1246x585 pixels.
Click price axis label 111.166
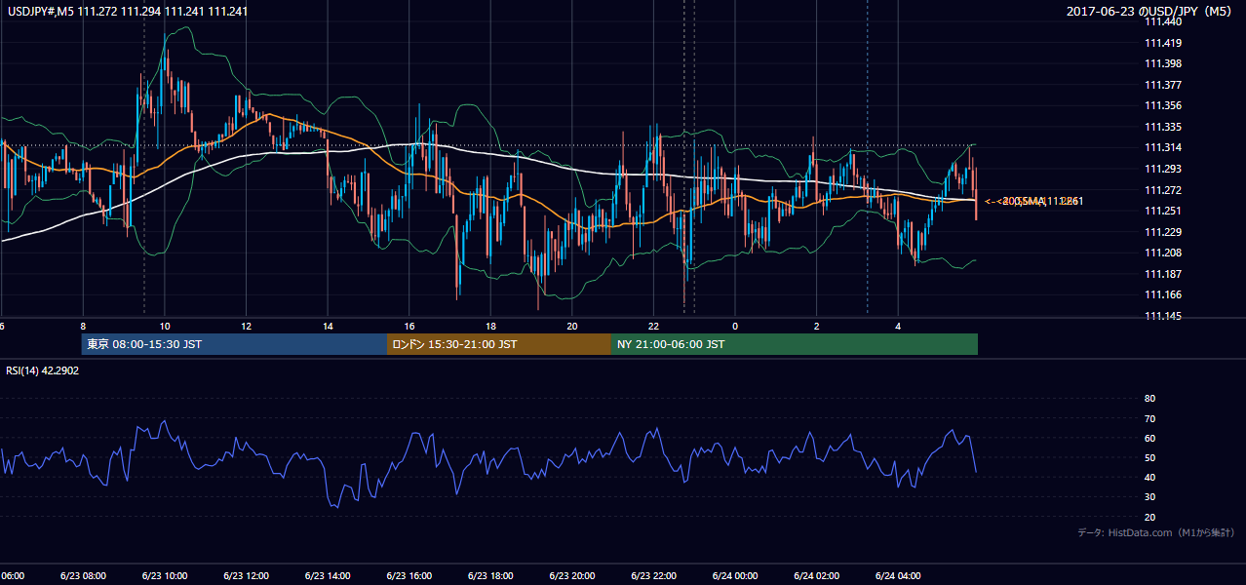click(1163, 294)
